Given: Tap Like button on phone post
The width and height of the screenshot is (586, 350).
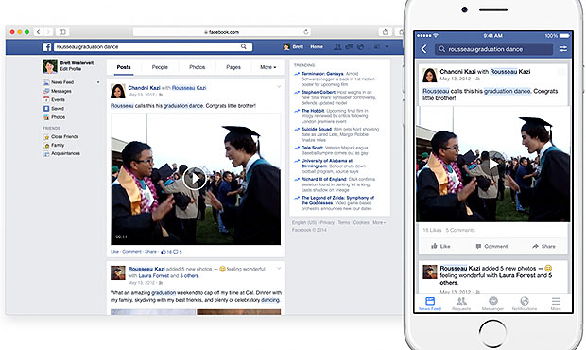Looking at the screenshot, I should pyautogui.click(x=440, y=246).
